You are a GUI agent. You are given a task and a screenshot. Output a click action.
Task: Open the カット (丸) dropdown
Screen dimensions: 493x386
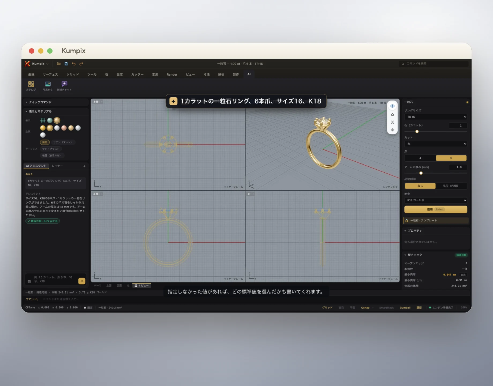click(x=436, y=144)
